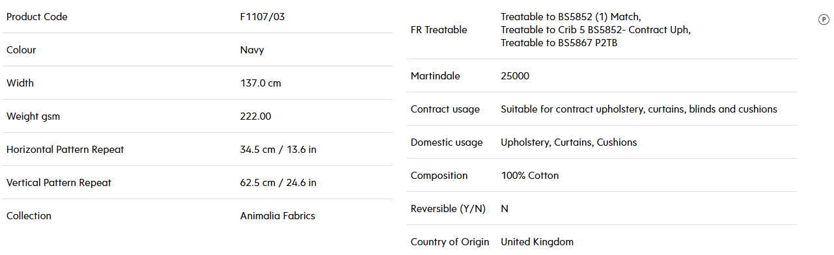834x255 pixels.
Task: Click the United Kingdom country value
Action: 537,242
